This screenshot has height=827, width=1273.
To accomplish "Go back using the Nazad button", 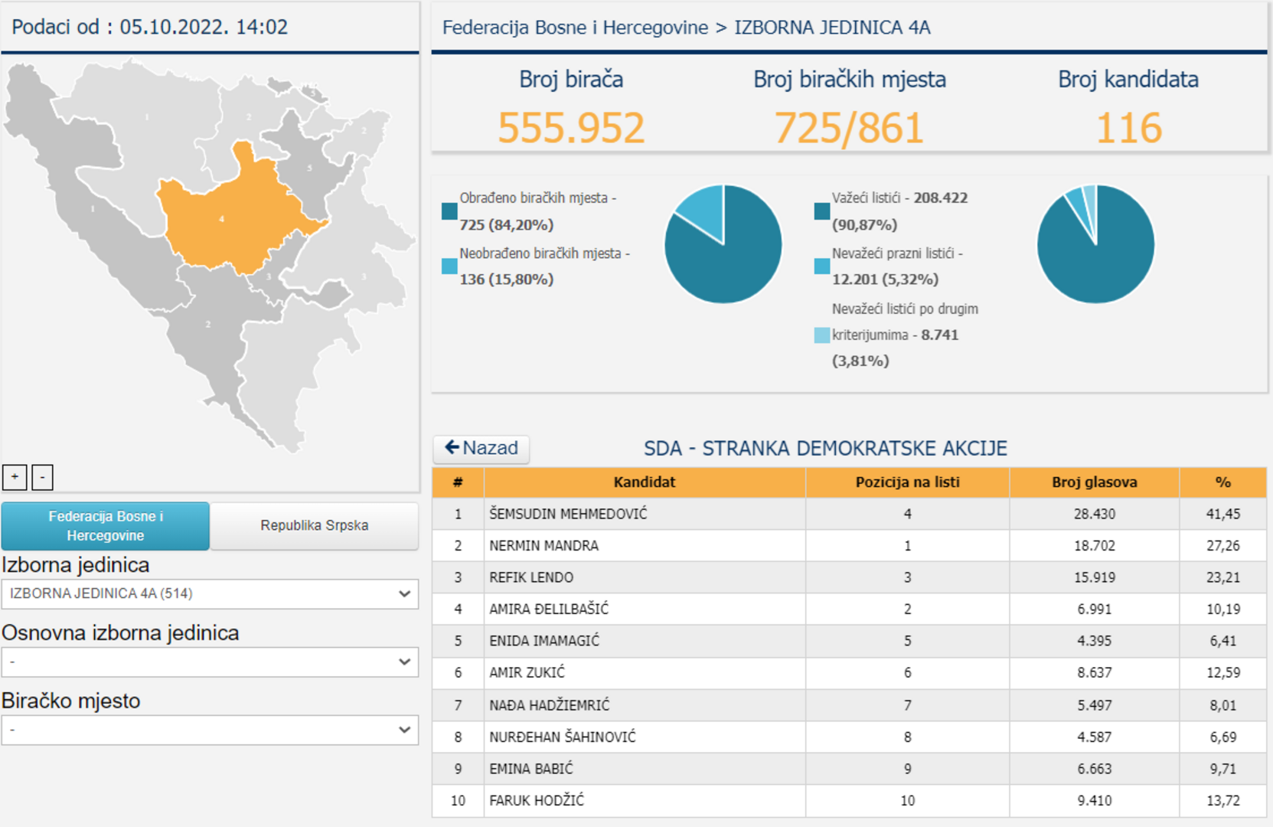I will pos(481,448).
